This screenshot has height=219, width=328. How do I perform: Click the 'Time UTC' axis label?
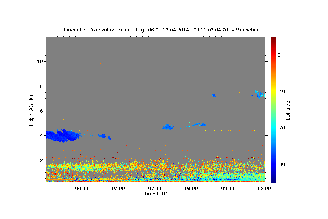[x=156, y=194]
